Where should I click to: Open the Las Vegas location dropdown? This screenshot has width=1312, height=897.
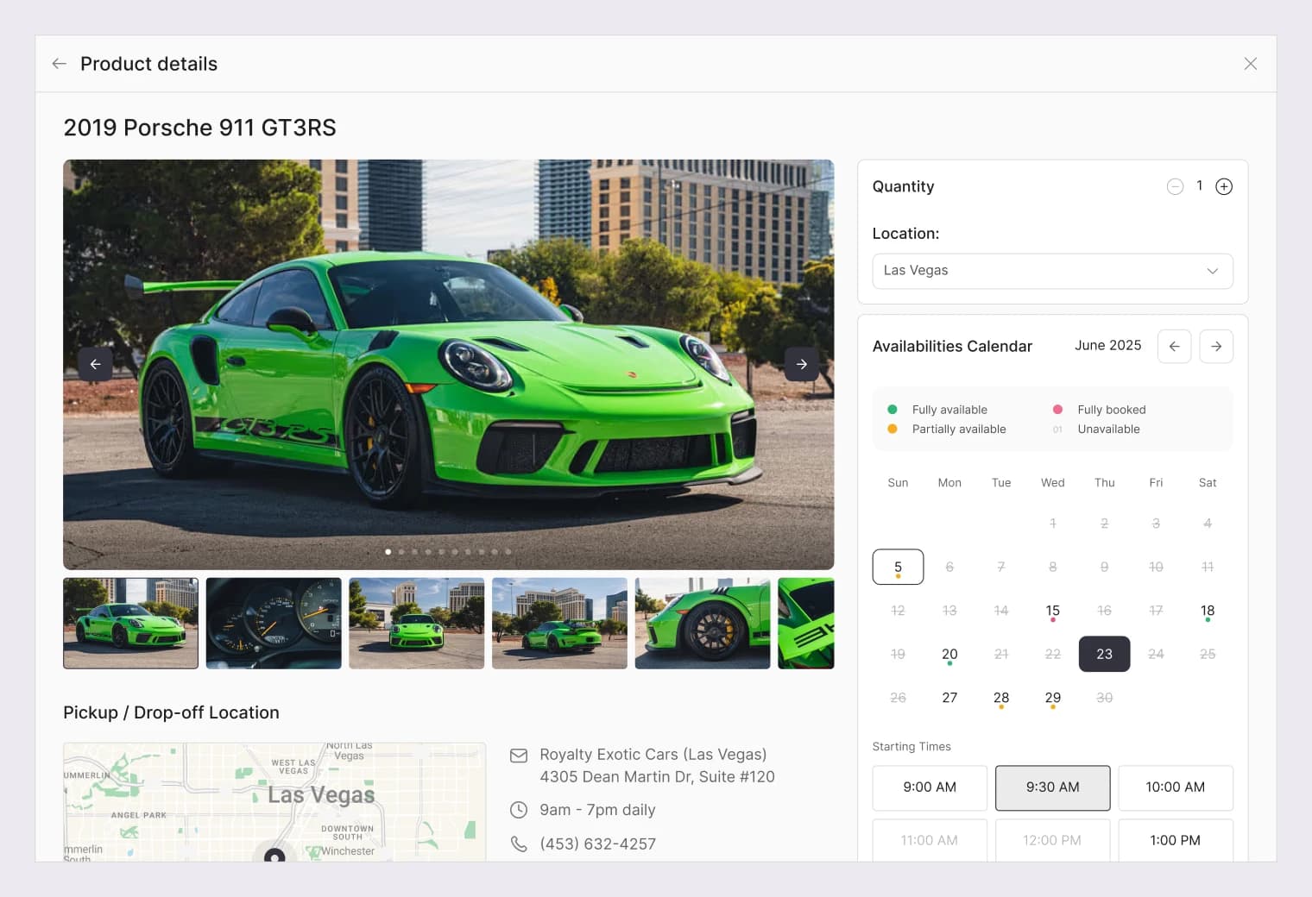(1052, 271)
